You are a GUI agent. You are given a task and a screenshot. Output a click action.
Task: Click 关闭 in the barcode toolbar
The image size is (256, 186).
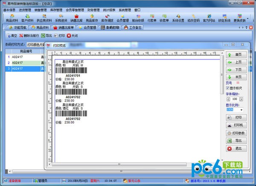click(73, 35)
